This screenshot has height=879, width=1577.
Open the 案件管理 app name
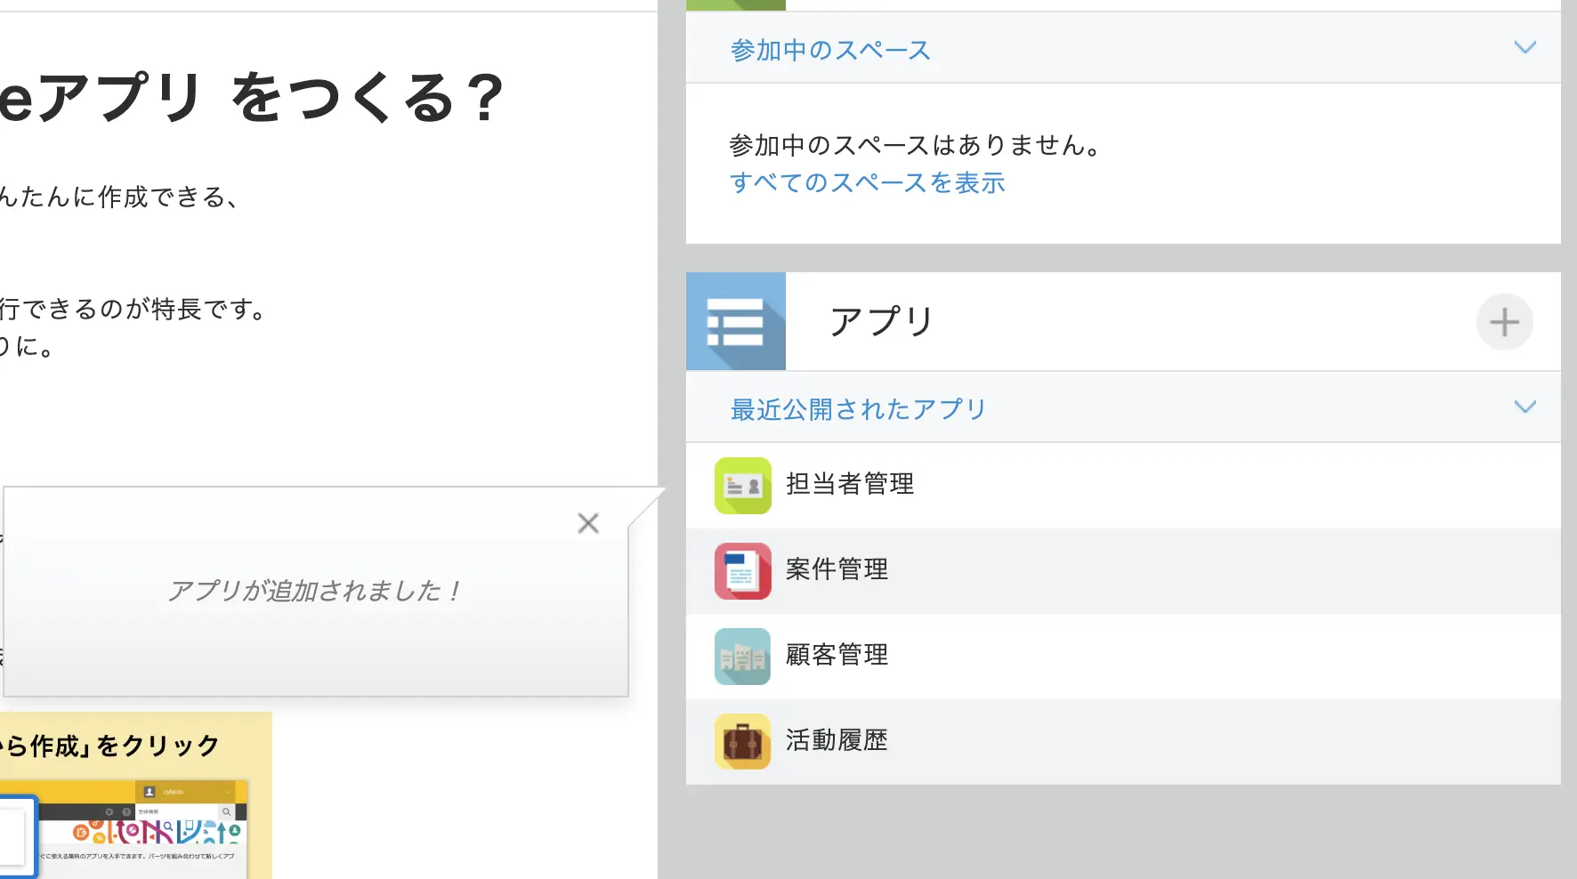[x=837, y=569]
